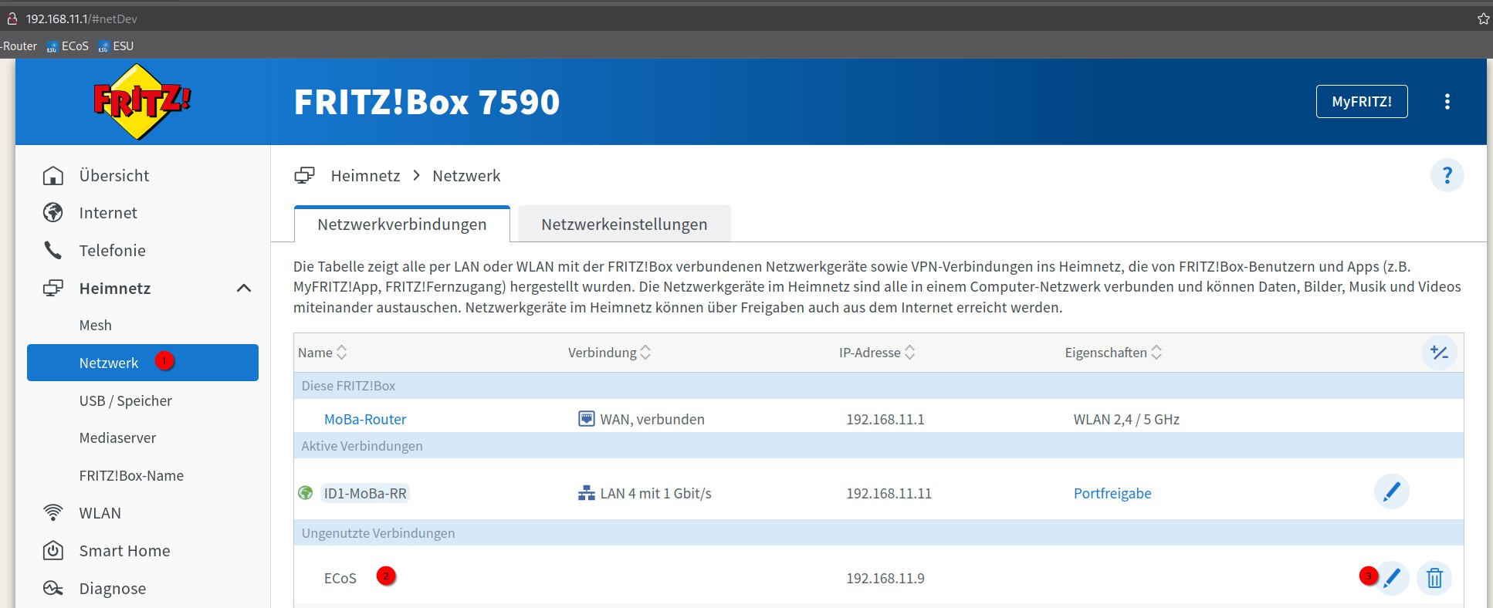The height and width of the screenshot is (608, 1493).
Task: Edit the ID1-MoBa-RR device entry
Action: pyautogui.click(x=1391, y=492)
